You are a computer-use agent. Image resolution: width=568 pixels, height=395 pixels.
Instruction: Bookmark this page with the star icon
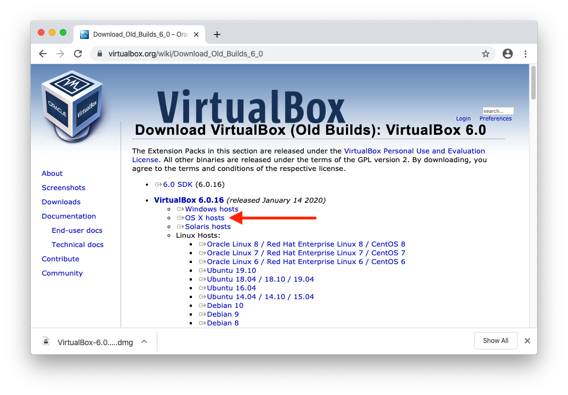tap(485, 54)
